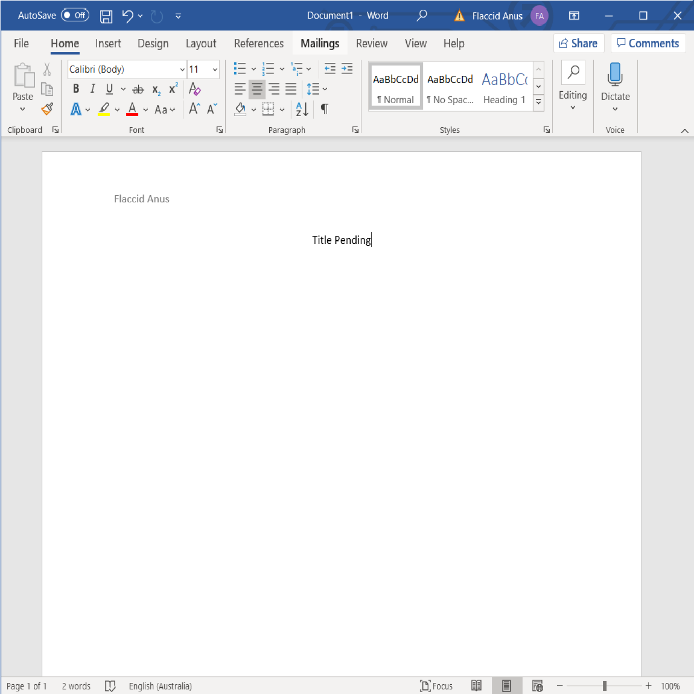Viewport: 694px width, 694px height.
Task: Click the Format Painter brush icon
Action: [47, 109]
